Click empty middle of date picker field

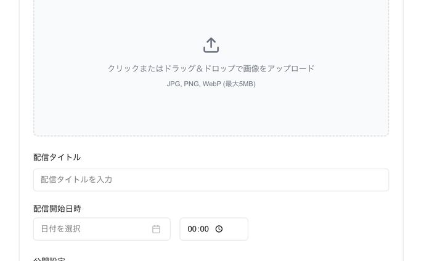116,229
